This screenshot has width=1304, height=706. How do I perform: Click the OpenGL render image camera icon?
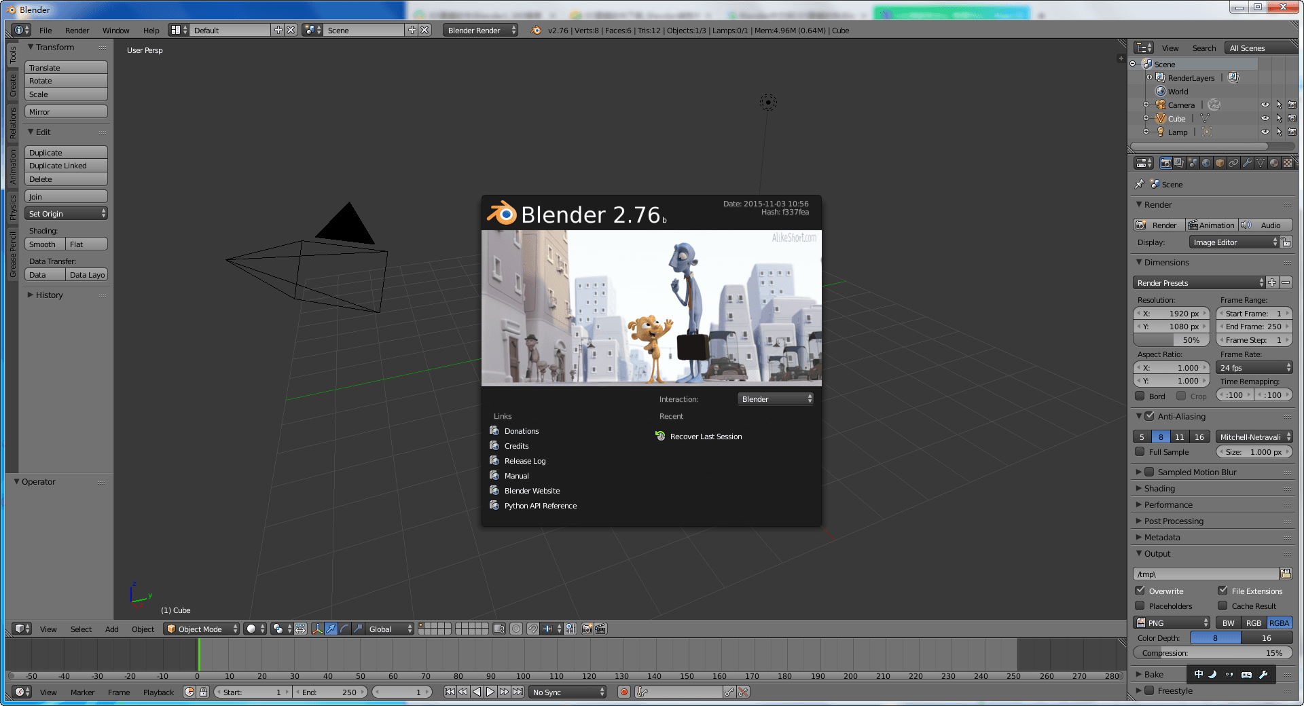pos(587,629)
